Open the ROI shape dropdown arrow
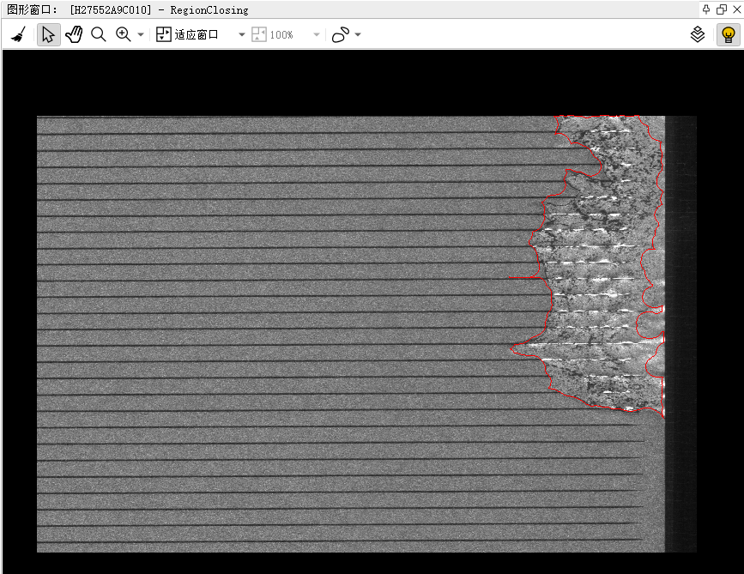This screenshot has height=574, width=744. (358, 35)
